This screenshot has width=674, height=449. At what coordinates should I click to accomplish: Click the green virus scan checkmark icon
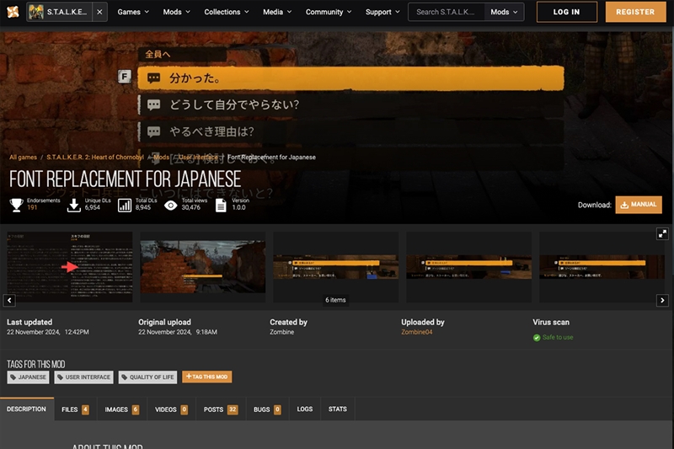click(537, 338)
